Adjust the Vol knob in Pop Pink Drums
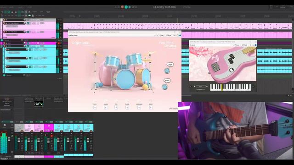This screenshot has width=294, height=165. (167, 71)
